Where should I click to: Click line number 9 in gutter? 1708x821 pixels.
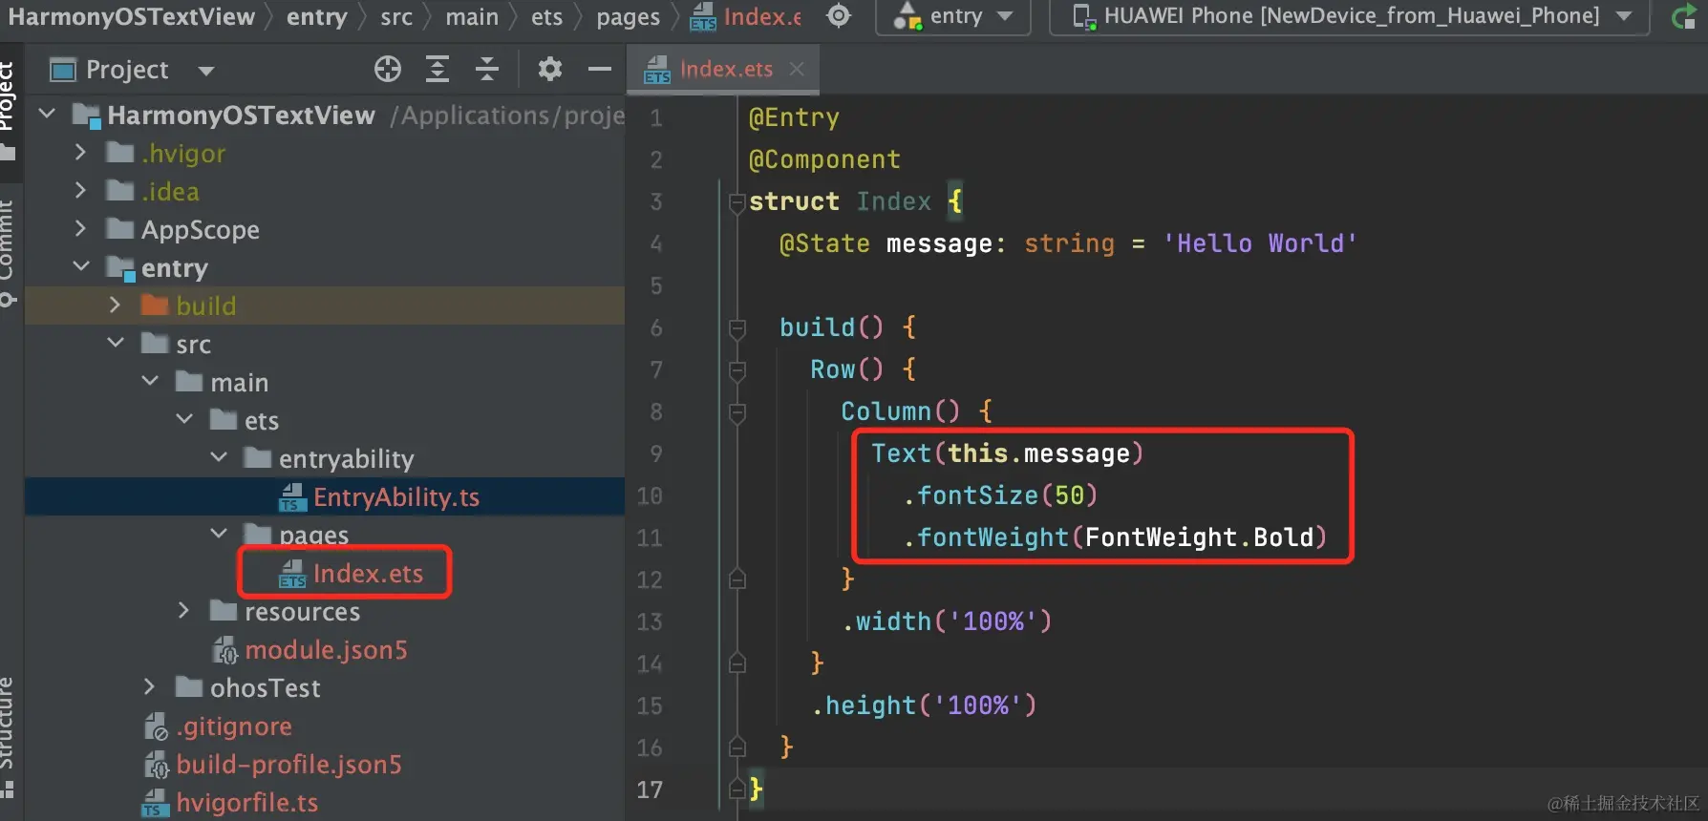tap(656, 453)
